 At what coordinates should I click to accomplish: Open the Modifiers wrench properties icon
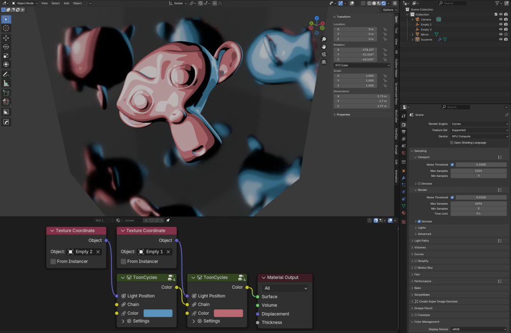(404, 178)
